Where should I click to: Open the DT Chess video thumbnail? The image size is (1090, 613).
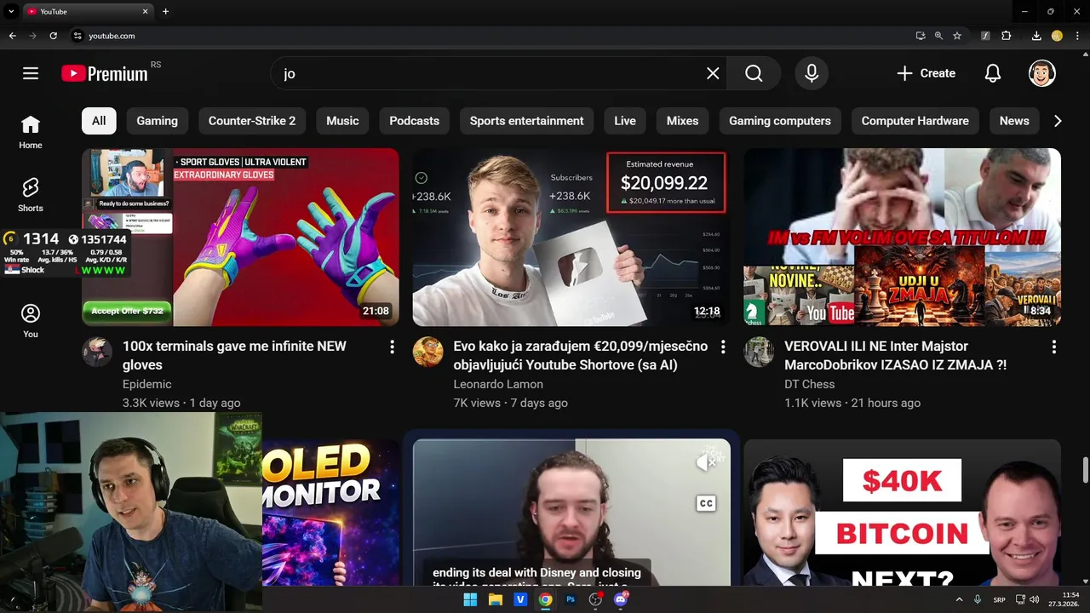[903, 238]
